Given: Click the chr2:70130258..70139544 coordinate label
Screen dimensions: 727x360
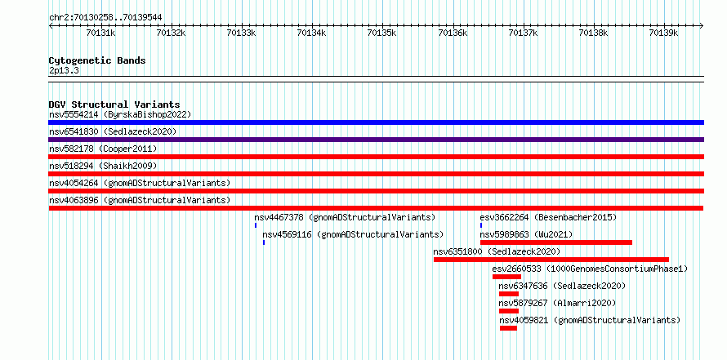Looking at the screenshot, I should coord(105,18).
